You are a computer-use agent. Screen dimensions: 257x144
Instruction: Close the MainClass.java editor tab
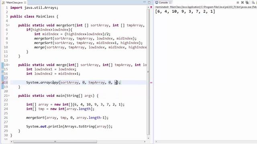click(25, 3)
